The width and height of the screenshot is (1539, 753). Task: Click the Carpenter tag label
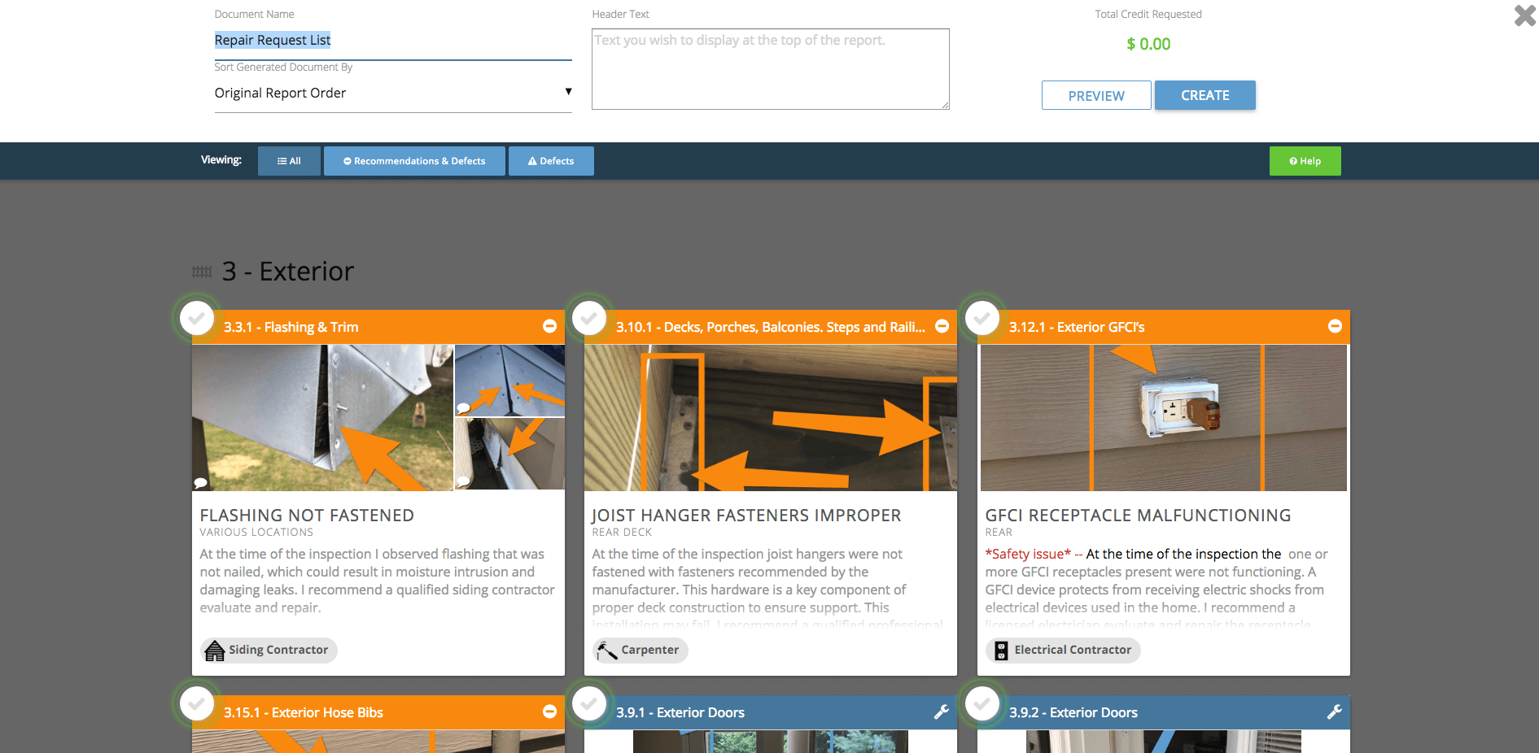point(649,650)
